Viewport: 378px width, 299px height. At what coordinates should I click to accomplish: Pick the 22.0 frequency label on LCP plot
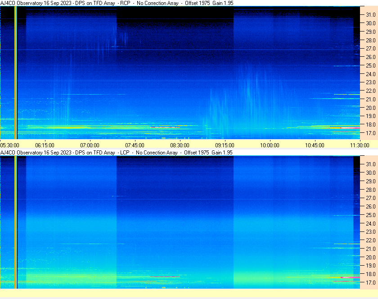point(371,240)
